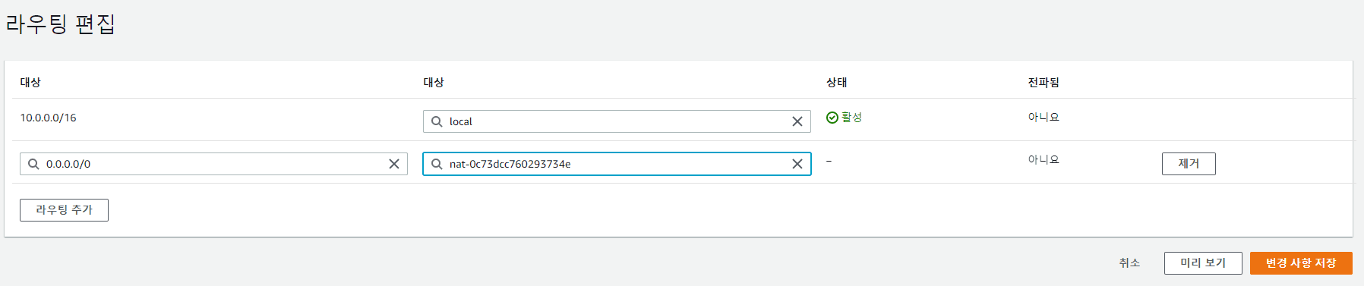Clear the 0.0.0.0/0 destination with X icon

pyautogui.click(x=394, y=164)
